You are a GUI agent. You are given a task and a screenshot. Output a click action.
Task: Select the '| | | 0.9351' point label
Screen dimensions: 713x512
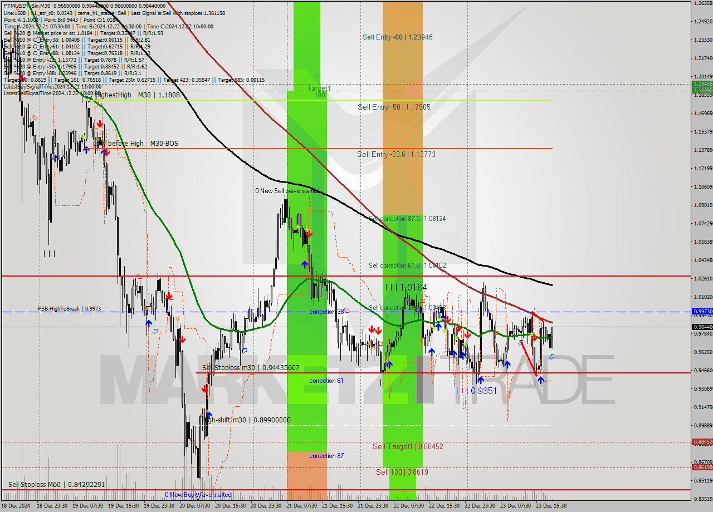[x=476, y=391]
